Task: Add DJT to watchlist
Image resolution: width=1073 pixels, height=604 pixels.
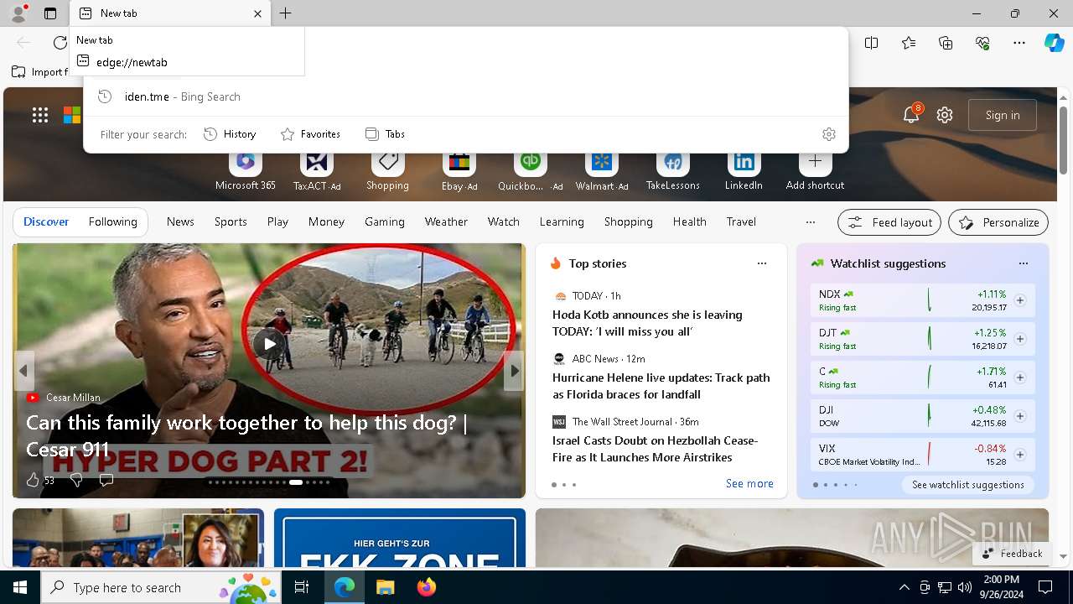Action: point(1020,339)
